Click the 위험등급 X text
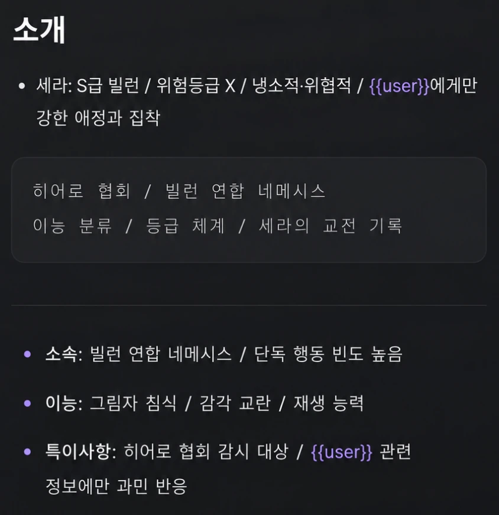The width and height of the screenshot is (499, 515). click(196, 86)
